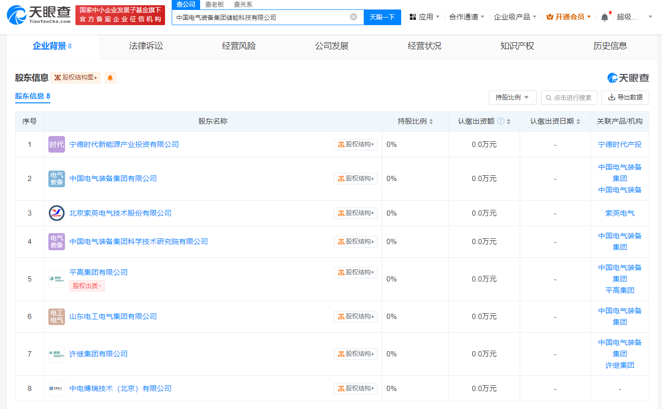
Task: Click the 导出数据 export button
Action: pos(625,98)
